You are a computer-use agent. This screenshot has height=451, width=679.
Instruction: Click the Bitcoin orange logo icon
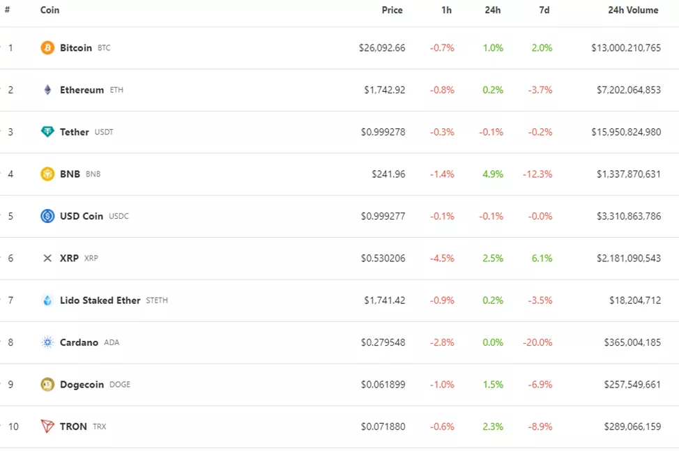tap(47, 48)
